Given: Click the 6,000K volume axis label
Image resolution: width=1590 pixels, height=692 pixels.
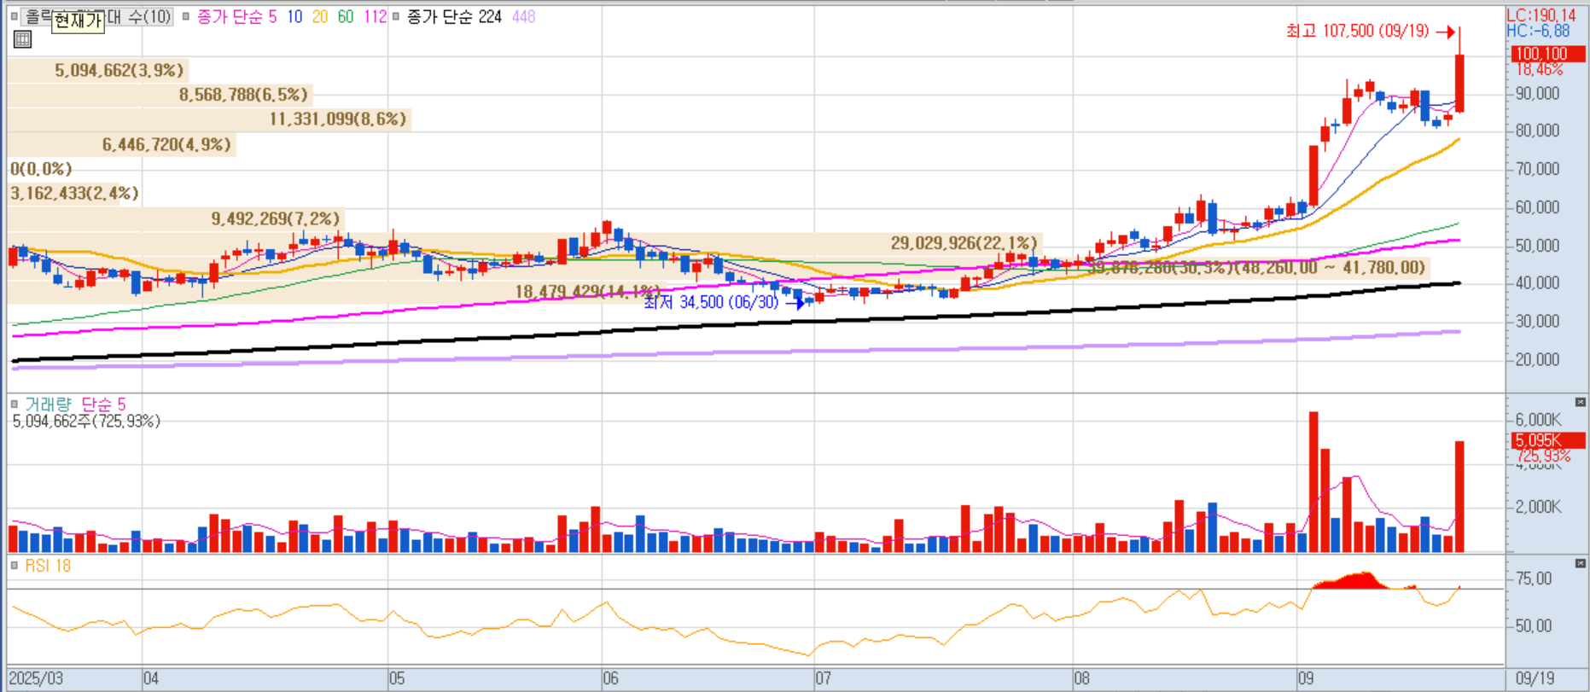Looking at the screenshot, I should (1539, 420).
